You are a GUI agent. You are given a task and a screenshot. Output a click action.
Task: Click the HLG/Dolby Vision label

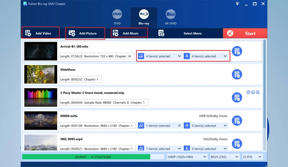coord(215,139)
